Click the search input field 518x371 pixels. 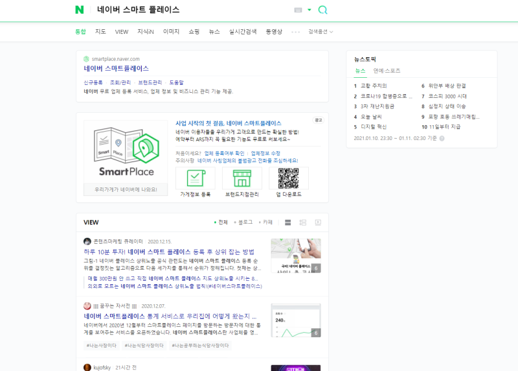point(193,10)
